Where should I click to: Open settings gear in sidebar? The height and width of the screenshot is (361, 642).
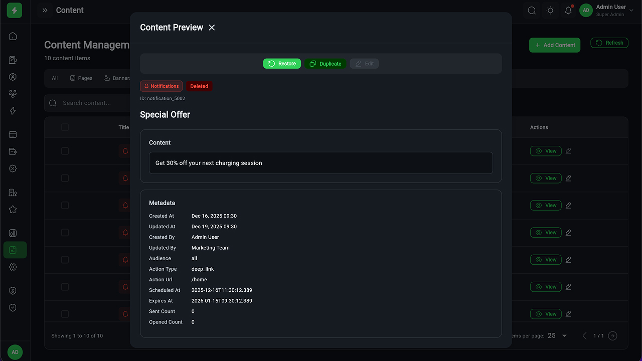(13, 267)
